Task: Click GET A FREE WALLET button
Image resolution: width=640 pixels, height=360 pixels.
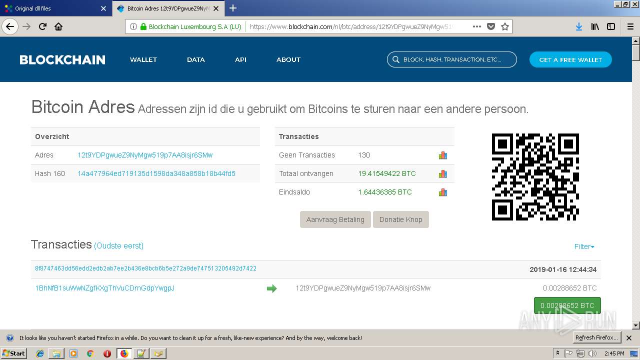Action: (x=570, y=59)
